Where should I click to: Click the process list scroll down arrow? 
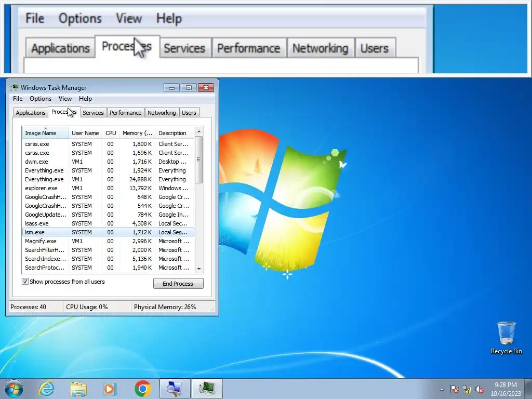point(199,269)
